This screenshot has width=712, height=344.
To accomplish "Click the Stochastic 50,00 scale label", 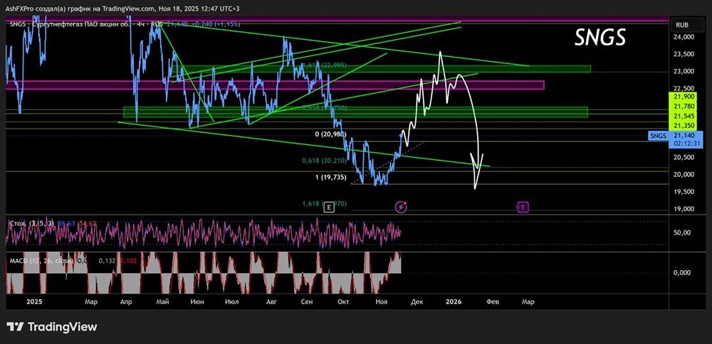I will coord(683,232).
